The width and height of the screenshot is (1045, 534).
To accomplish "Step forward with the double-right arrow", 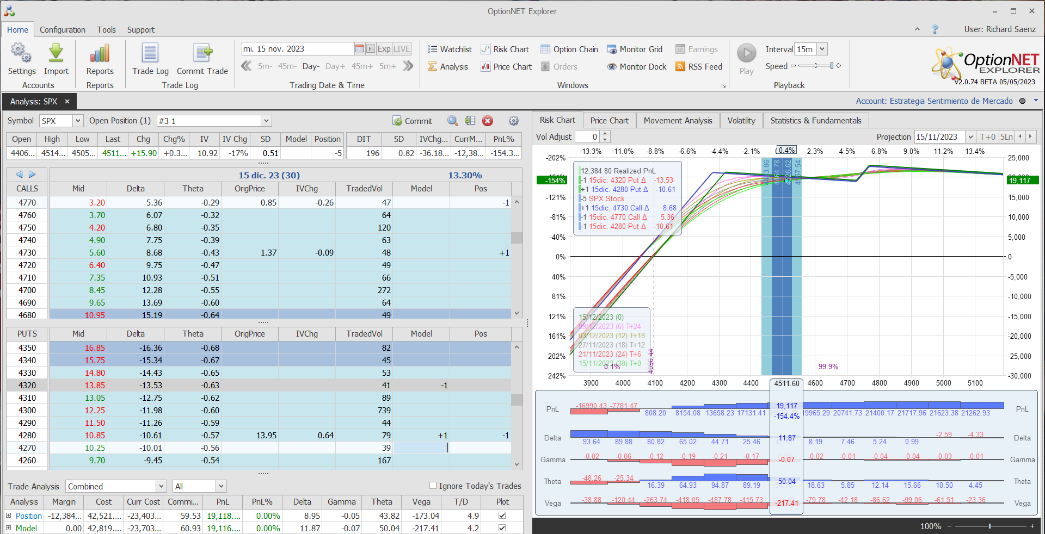I will coord(408,66).
